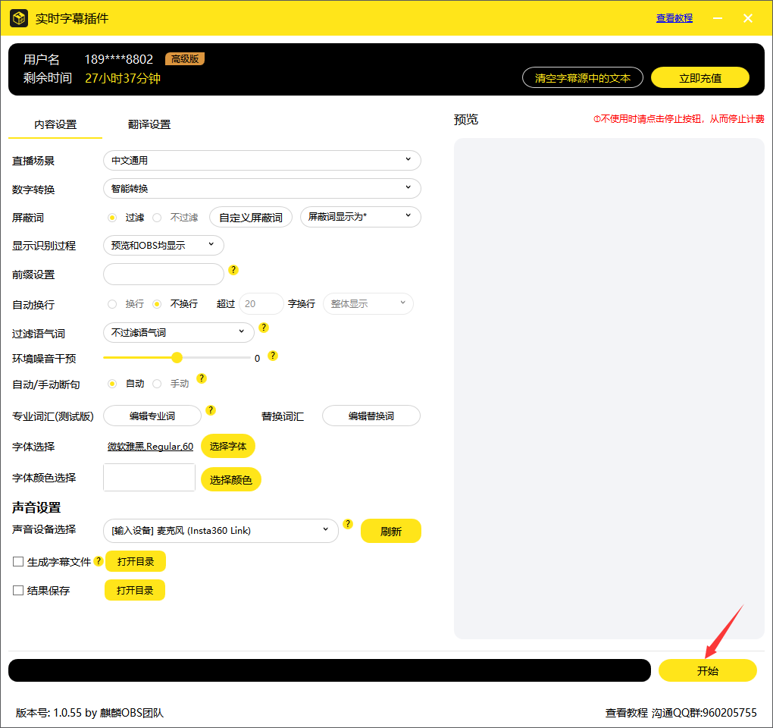Open the 数字转换 dropdown showing 智能转换

[261, 188]
